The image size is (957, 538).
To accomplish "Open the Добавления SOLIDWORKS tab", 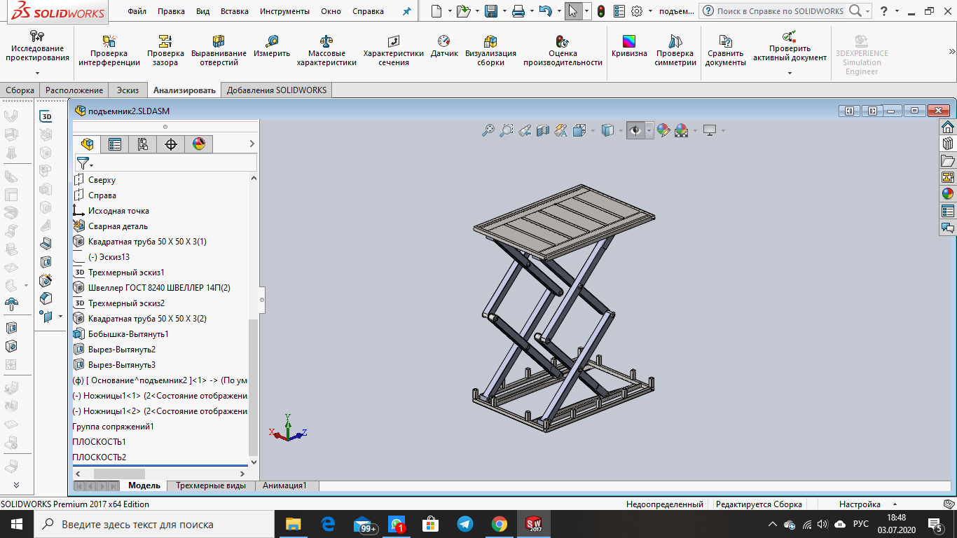I will 277,90.
